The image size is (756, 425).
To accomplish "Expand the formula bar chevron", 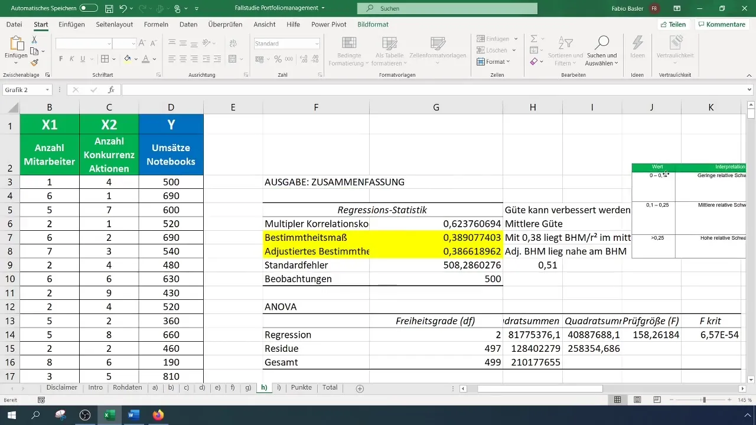I will click(x=750, y=90).
